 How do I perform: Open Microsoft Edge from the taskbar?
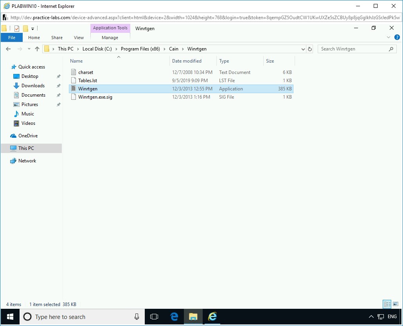coord(175,317)
